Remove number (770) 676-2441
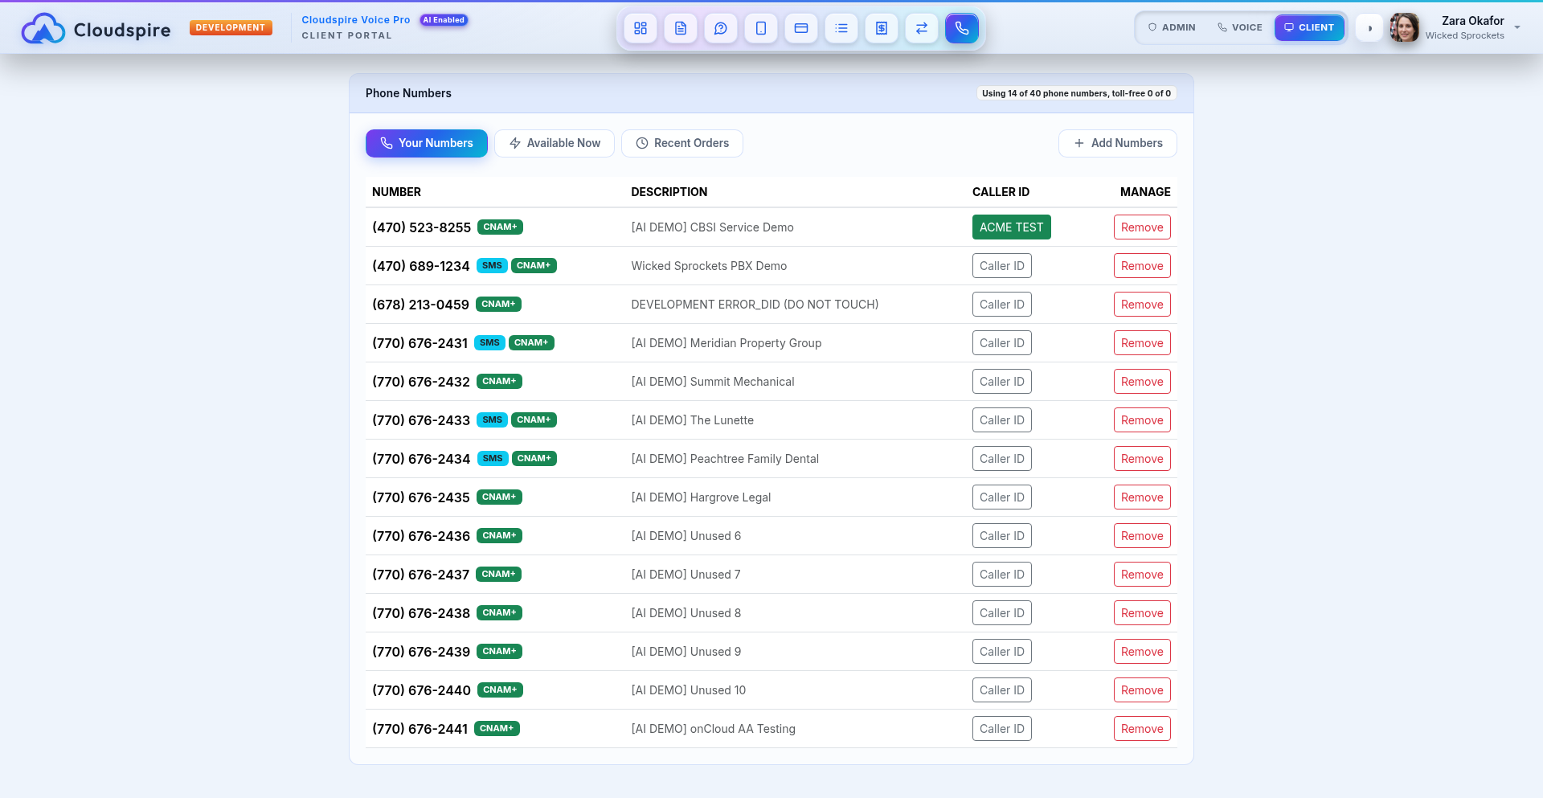Image resolution: width=1543 pixels, height=798 pixels. (x=1142, y=729)
